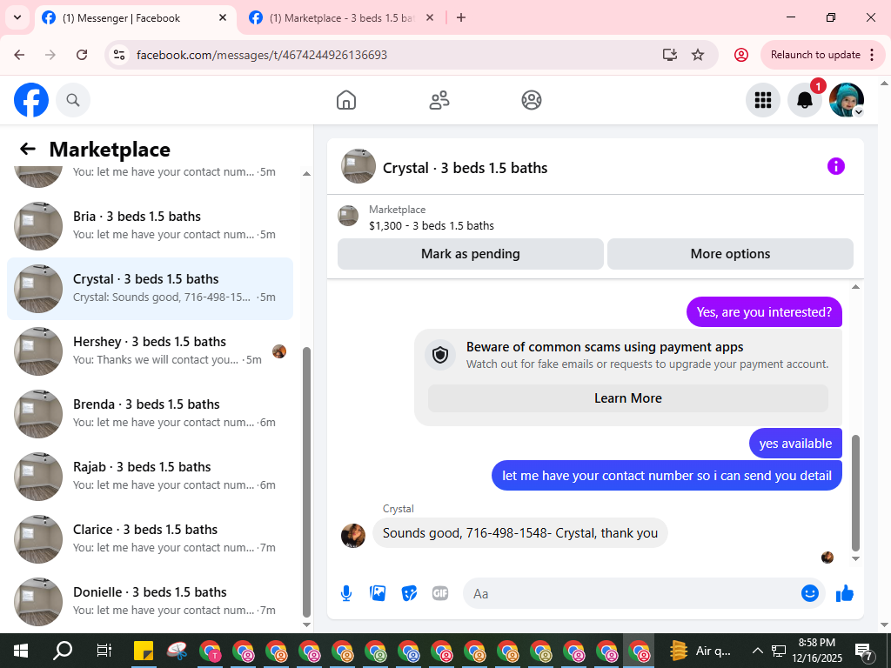
Task: Open the Facebook logo home link
Action: point(31,101)
